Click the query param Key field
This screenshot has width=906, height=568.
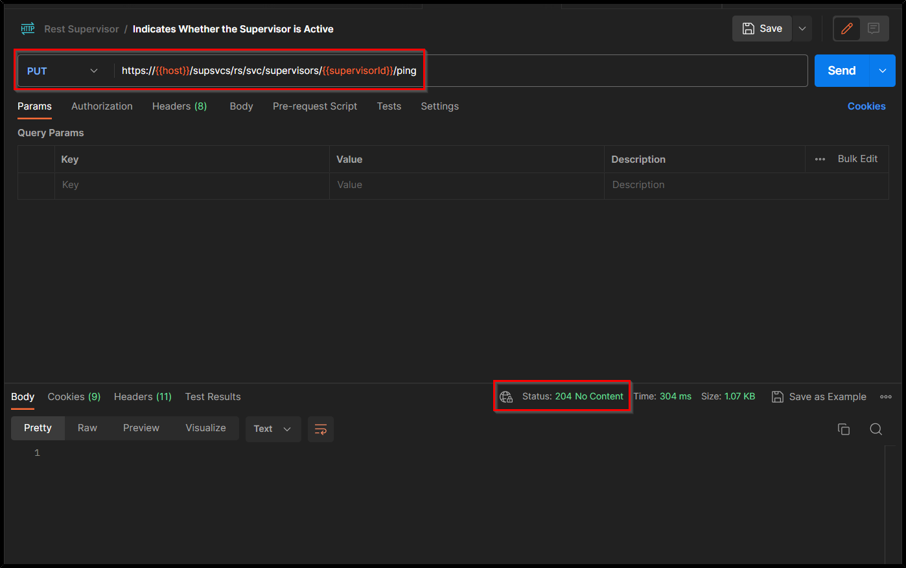[x=192, y=185]
